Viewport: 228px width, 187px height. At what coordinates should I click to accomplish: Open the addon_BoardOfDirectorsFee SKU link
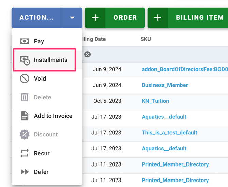coord(184,69)
